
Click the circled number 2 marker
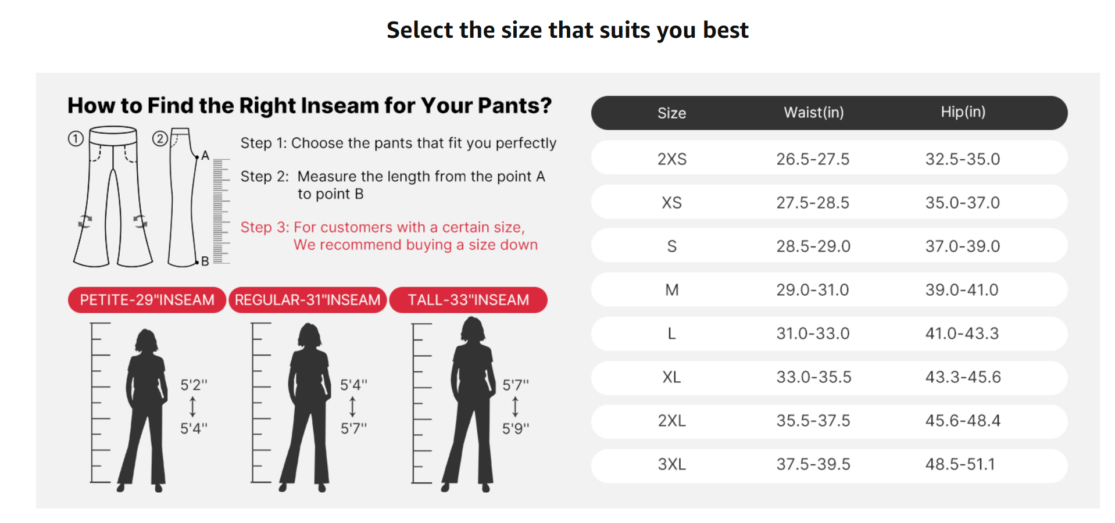[160, 139]
